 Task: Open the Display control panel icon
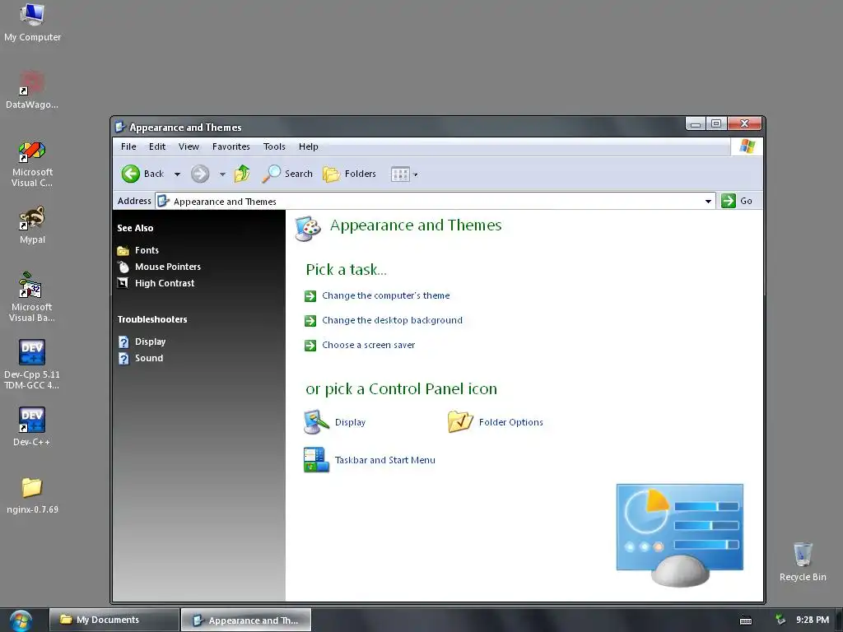click(x=316, y=422)
